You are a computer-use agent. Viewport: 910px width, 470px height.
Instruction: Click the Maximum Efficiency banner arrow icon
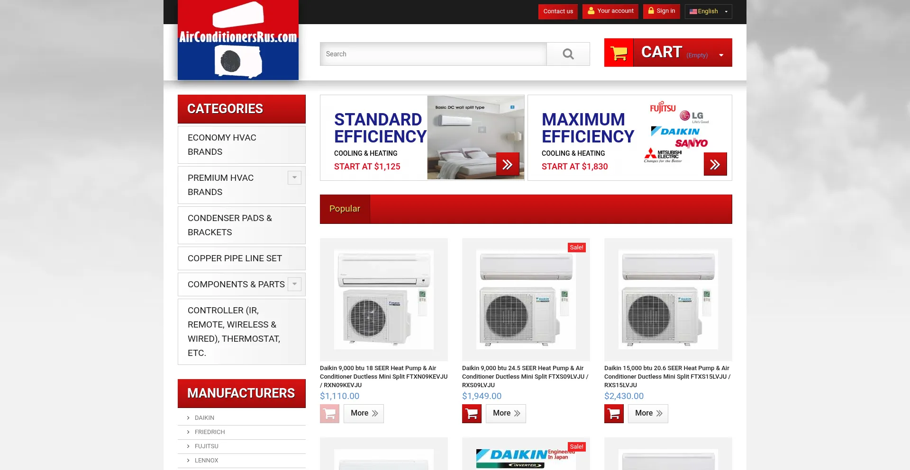(715, 164)
